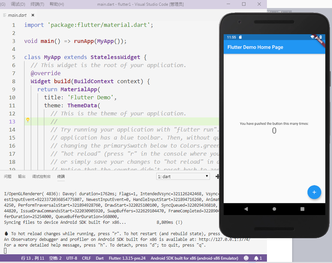Open the 调试(D) menu
The width and height of the screenshot is (332, 263).
click(18, 4)
